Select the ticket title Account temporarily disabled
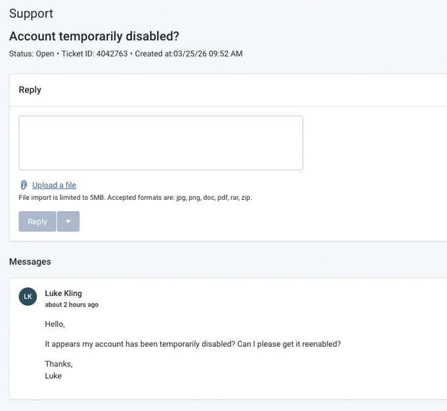This screenshot has width=447, height=411. (x=94, y=36)
